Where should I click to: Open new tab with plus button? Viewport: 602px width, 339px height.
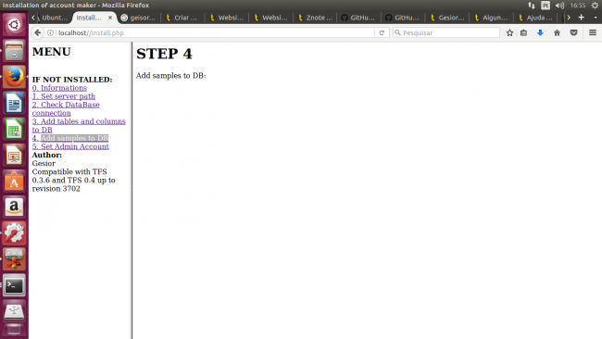[582, 18]
